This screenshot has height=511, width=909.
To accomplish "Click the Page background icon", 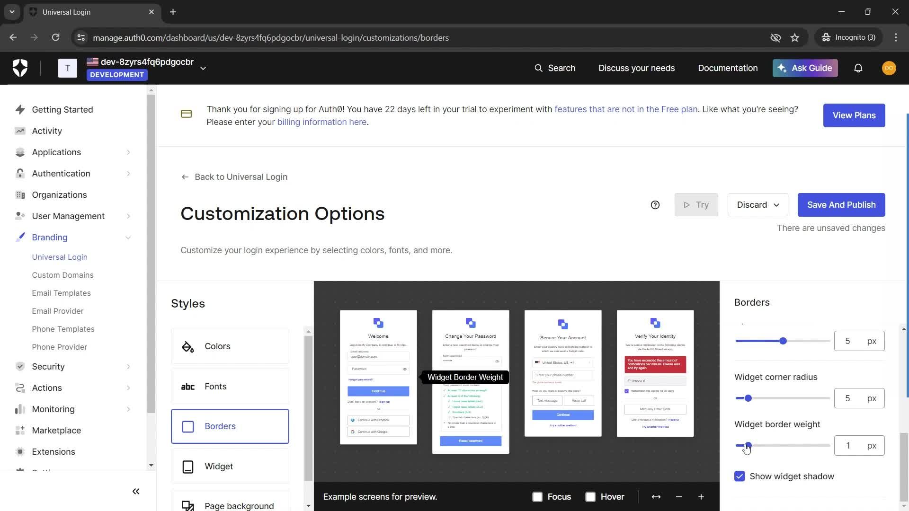I will (x=187, y=506).
